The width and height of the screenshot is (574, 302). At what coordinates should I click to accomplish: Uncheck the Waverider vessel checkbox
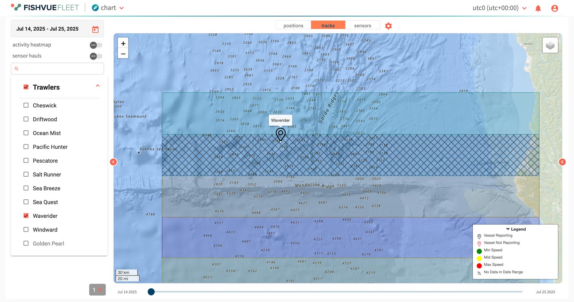[26, 216]
